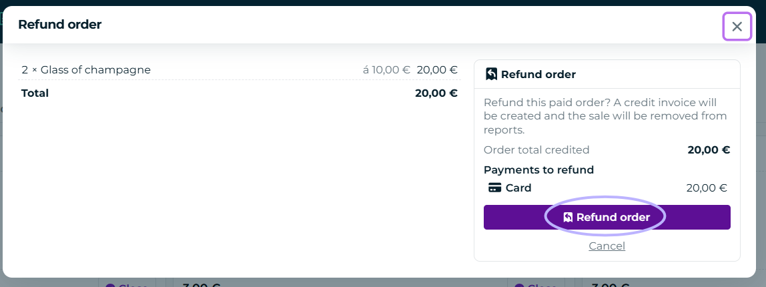Click the bold Total label
Screen dimensions: 766x287
click(35, 93)
